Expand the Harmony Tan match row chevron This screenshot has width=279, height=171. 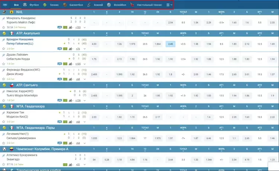85,122
